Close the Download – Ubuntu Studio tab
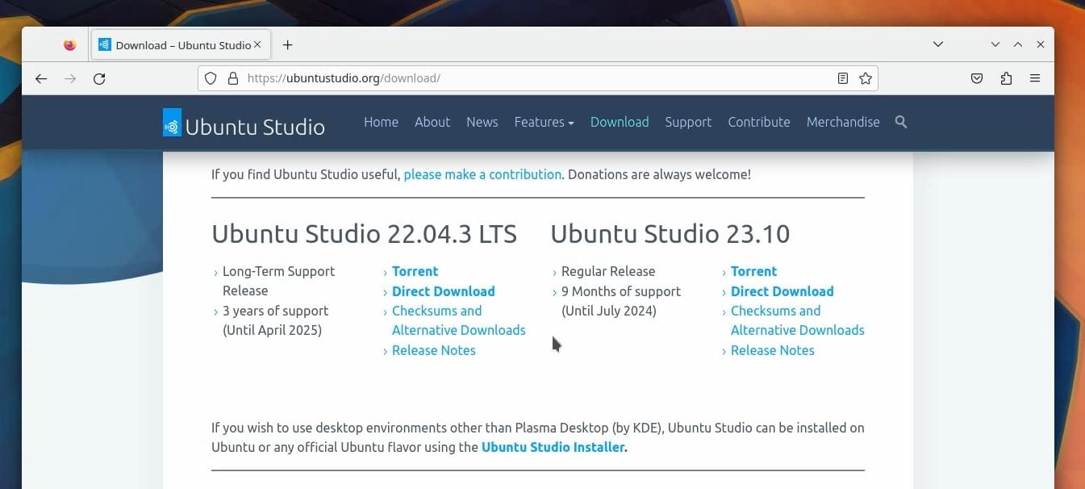Viewport: 1085px width, 489px height. (x=257, y=45)
